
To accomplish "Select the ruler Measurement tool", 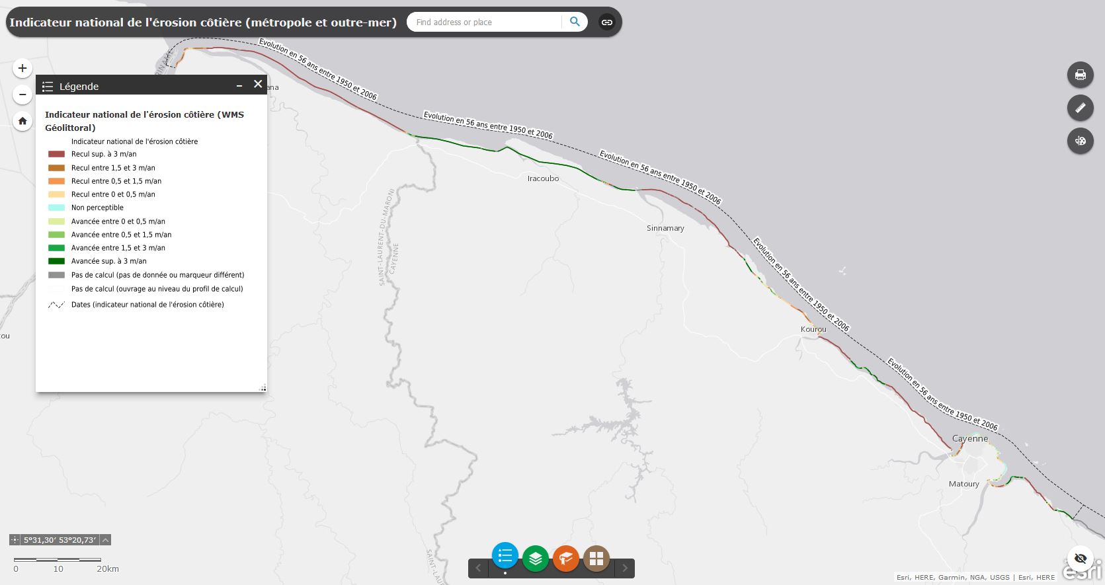I will click(1080, 108).
